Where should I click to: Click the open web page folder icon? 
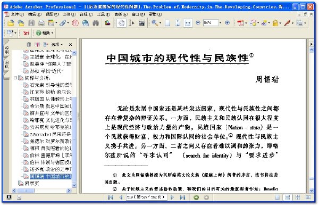21,23
